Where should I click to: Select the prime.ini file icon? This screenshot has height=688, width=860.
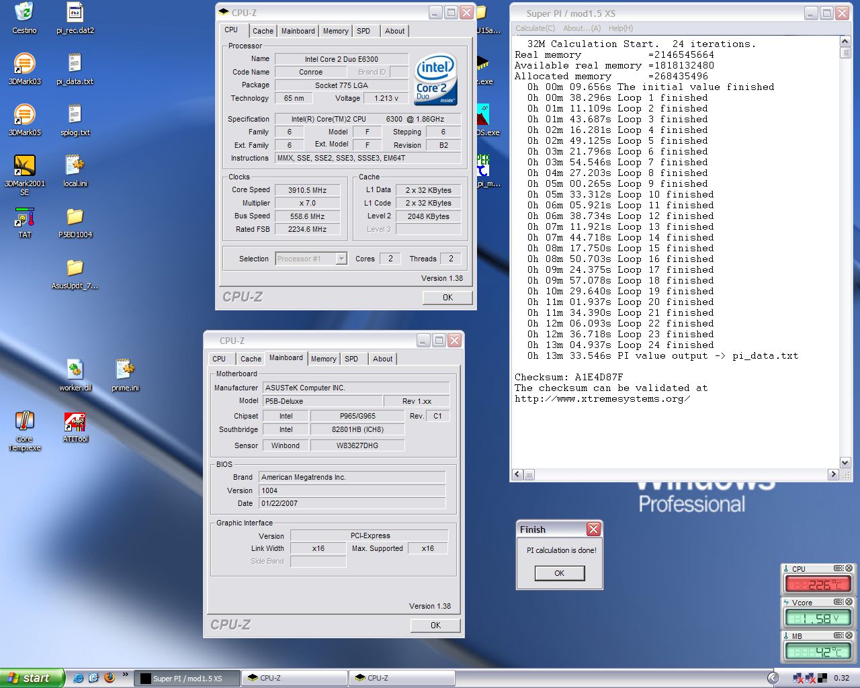(125, 370)
